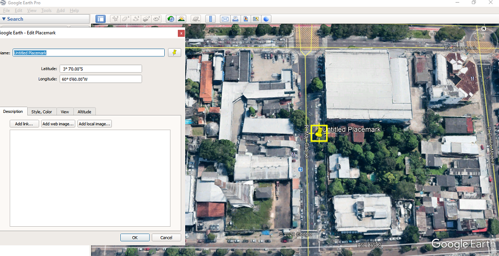Change placemark icon using pushpin button

click(x=174, y=52)
